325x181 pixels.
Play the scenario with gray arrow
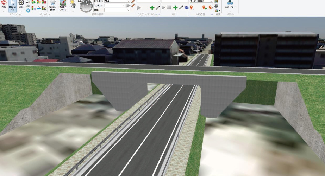[x=163, y=8]
